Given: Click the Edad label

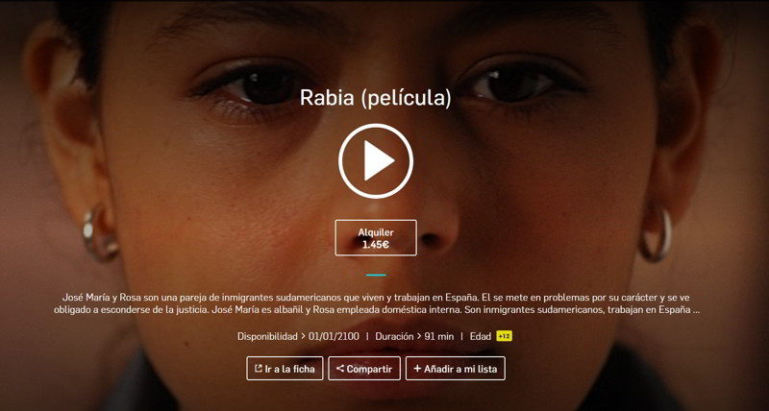Looking at the screenshot, I should (480, 336).
